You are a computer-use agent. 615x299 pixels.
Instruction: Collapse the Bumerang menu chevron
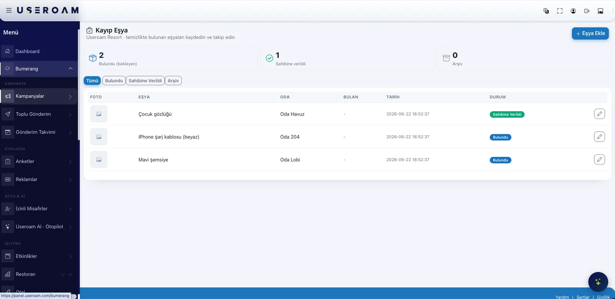(x=70, y=68)
